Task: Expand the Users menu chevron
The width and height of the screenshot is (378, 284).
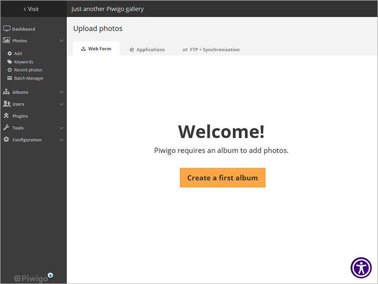Action: coord(62,104)
